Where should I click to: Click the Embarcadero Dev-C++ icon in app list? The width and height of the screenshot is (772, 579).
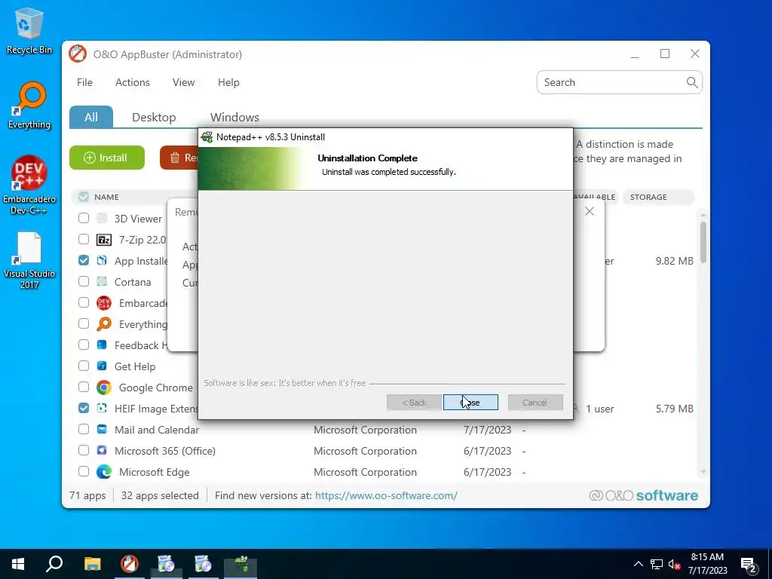click(x=104, y=303)
